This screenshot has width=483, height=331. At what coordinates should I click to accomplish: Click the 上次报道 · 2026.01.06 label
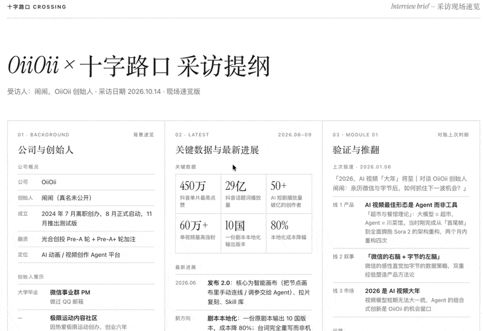click(x=362, y=167)
